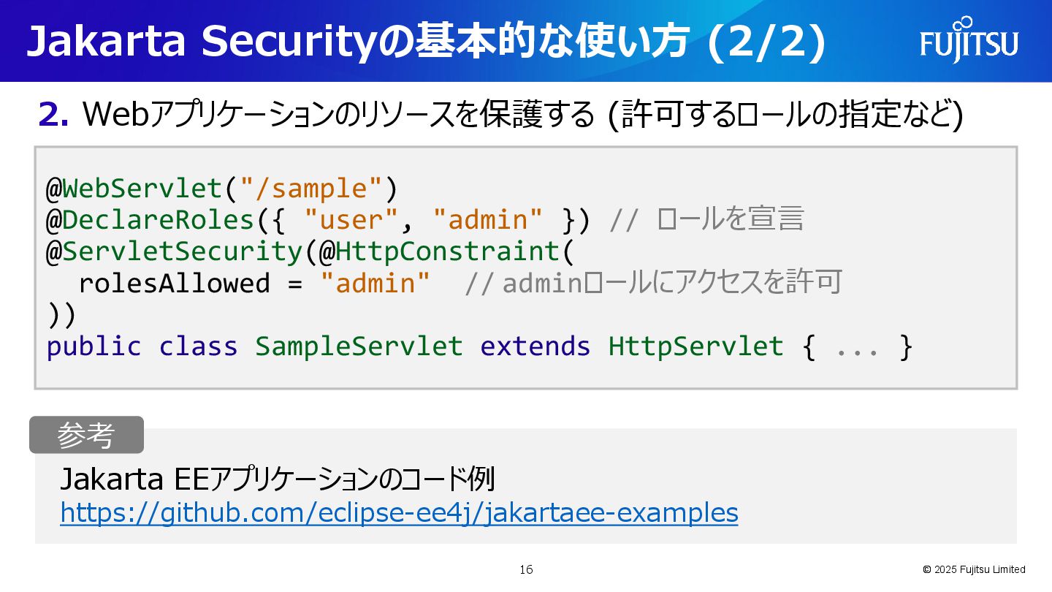Viewport: 1052px width, 592px height.
Task: Click the @DeclareRoles annotation
Action: pos(150,220)
